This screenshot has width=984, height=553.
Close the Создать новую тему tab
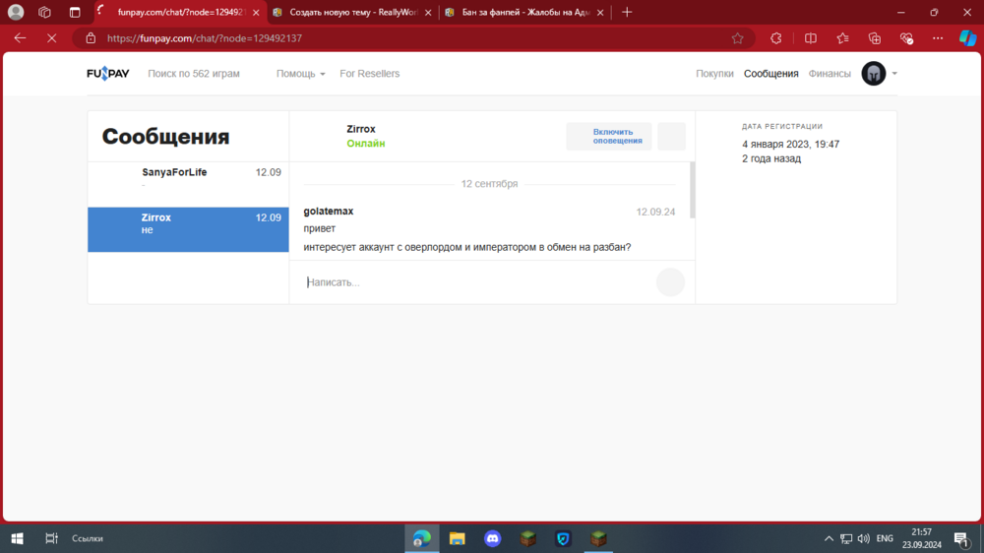[428, 12]
